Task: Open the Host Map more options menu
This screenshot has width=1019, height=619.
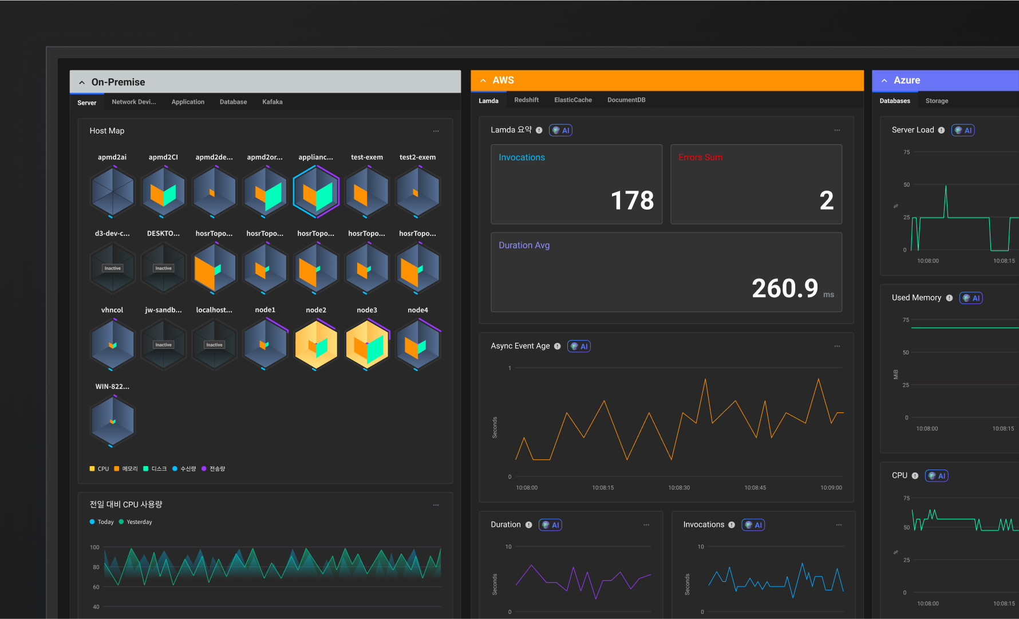Action: coord(436,131)
